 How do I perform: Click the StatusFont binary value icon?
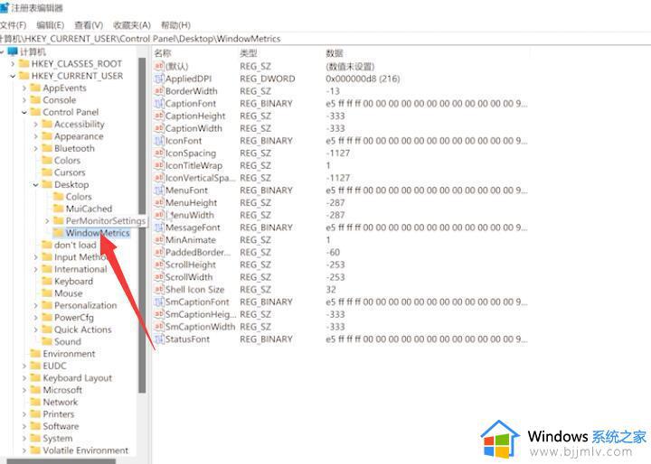click(159, 339)
